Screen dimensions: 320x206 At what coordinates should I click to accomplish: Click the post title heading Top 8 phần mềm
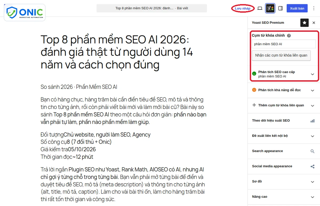[117, 52]
